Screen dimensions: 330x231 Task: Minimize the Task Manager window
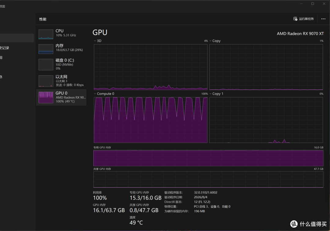[301, 4]
